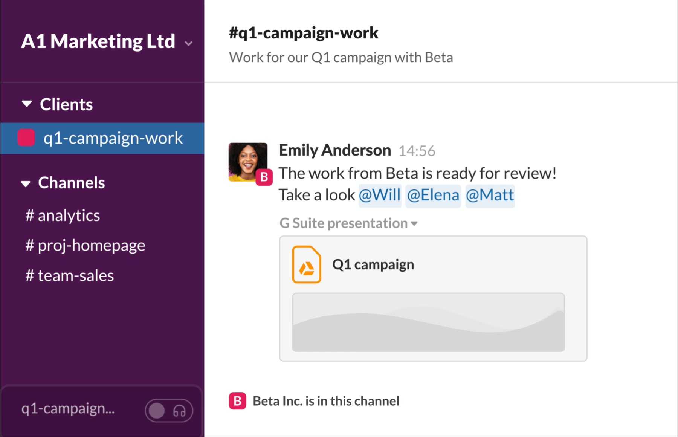
Task: Switch to the #proj-homepage channel
Action: click(85, 245)
